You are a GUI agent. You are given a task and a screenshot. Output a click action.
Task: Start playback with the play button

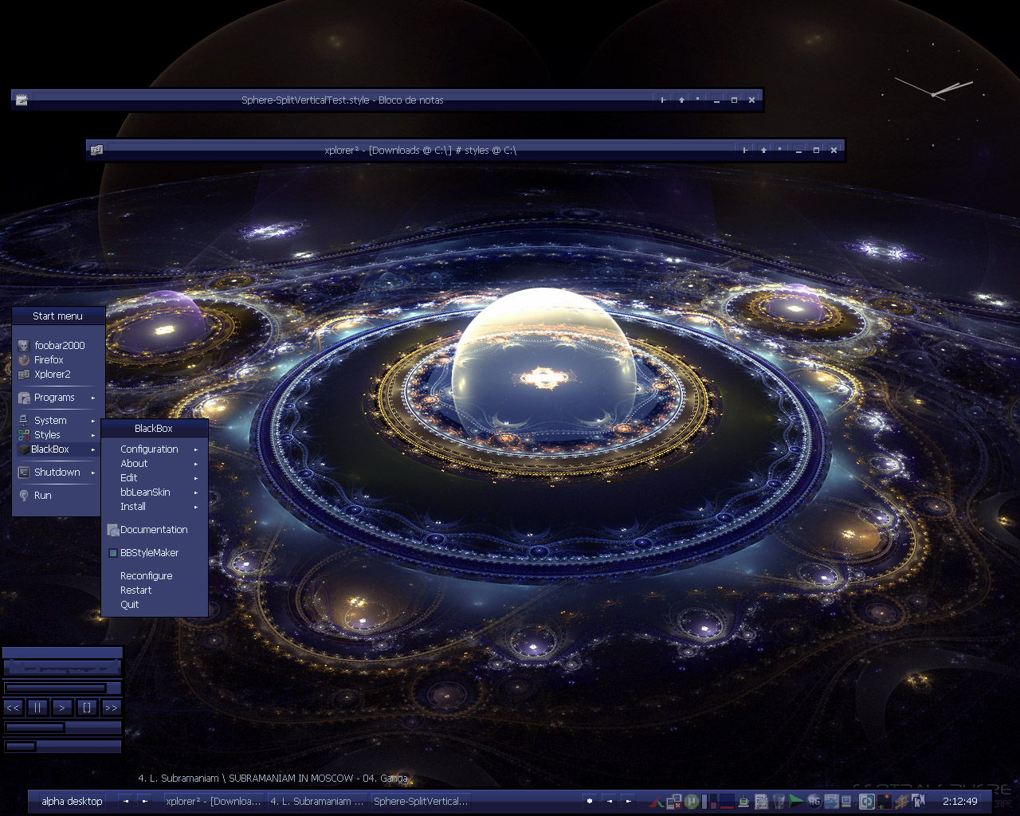pyautogui.click(x=62, y=707)
